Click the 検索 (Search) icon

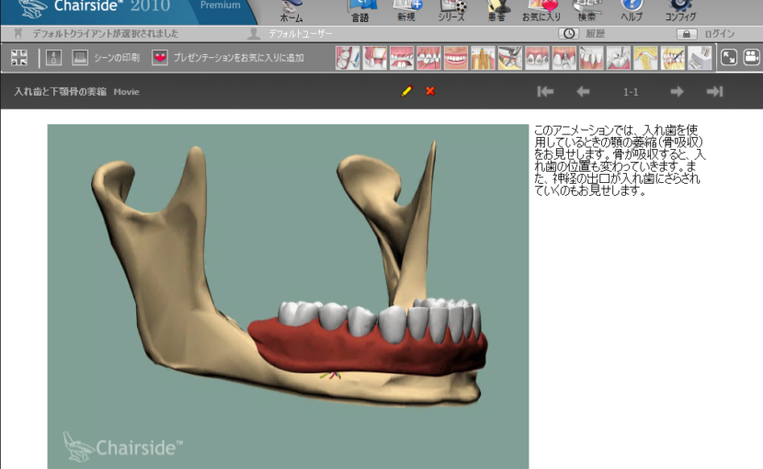(x=586, y=10)
